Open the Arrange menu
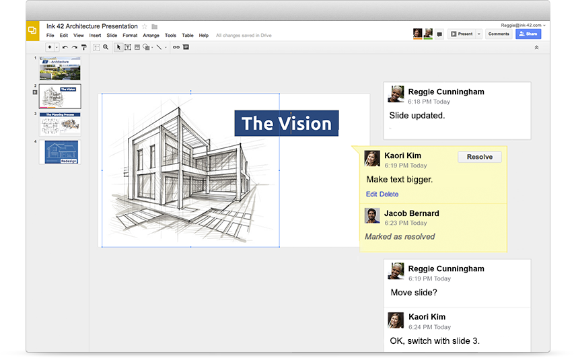 (151, 35)
